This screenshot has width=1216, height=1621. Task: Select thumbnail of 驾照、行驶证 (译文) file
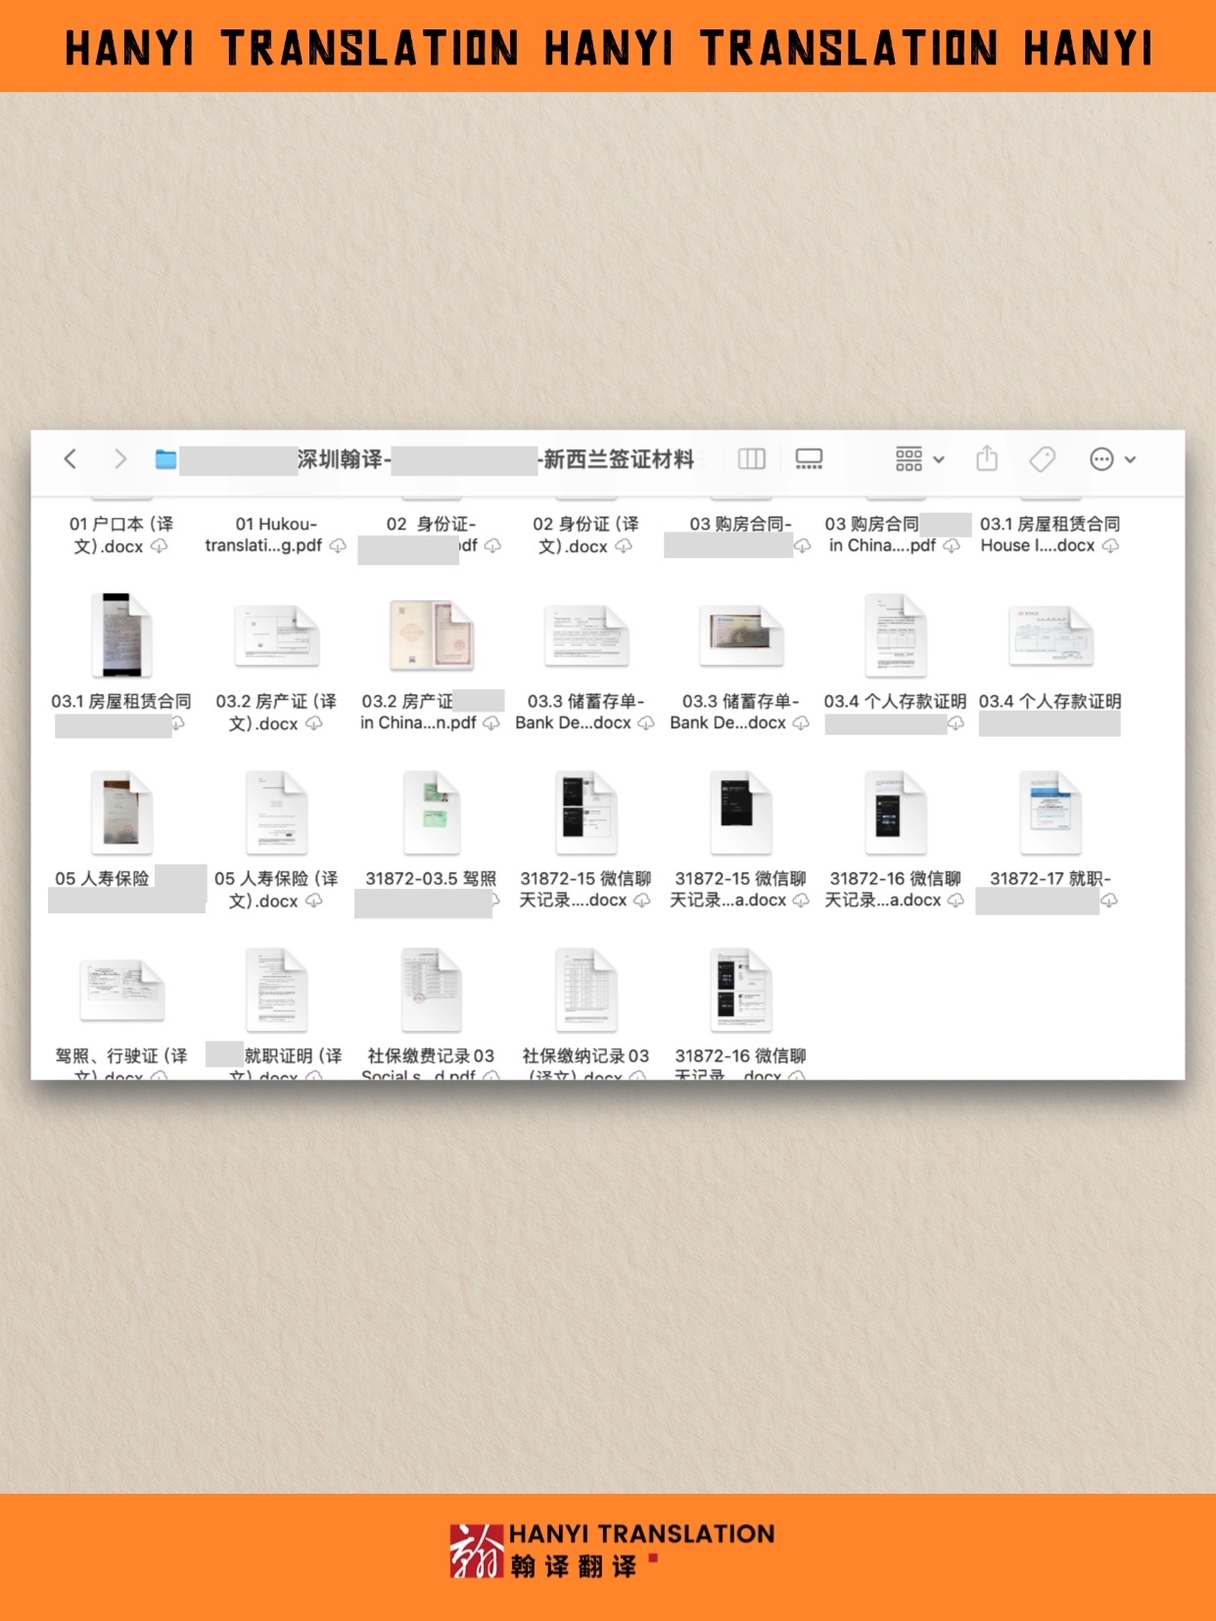pos(121,991)
